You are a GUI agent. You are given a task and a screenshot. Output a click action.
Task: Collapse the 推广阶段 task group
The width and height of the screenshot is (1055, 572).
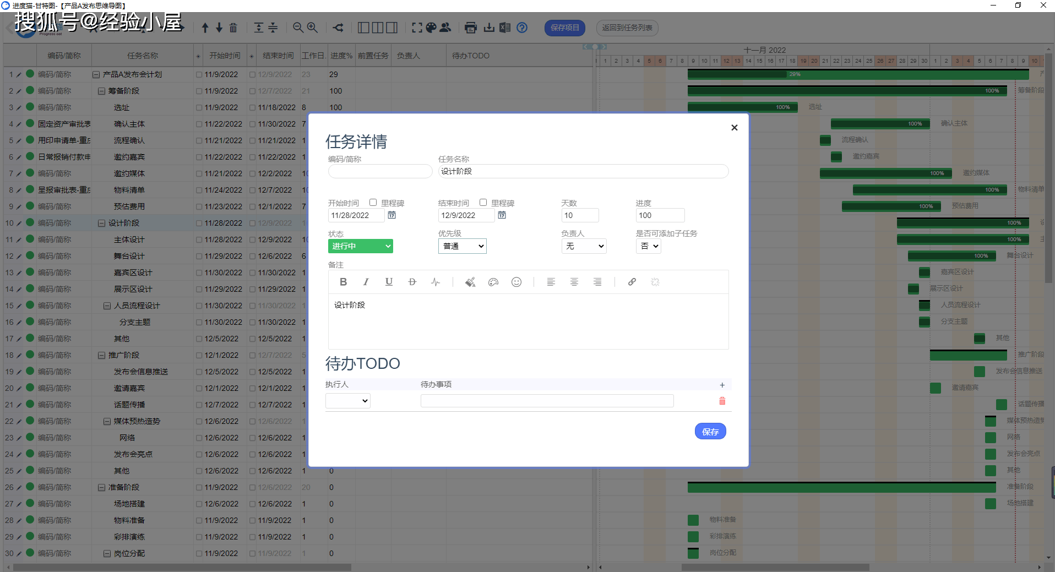(101, 356)
